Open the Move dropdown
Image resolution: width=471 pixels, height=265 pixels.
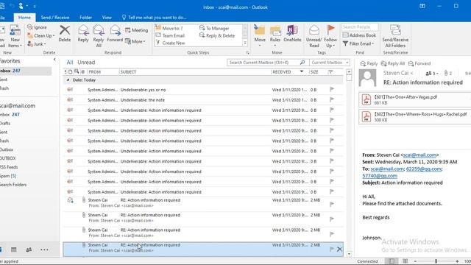[260, 36]
